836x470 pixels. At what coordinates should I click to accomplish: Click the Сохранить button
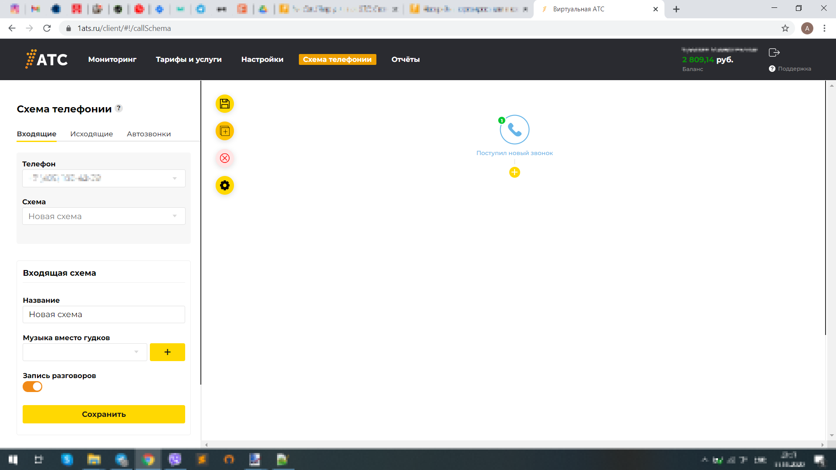(104, 414)
